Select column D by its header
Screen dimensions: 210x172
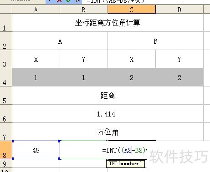coord(179,10)
